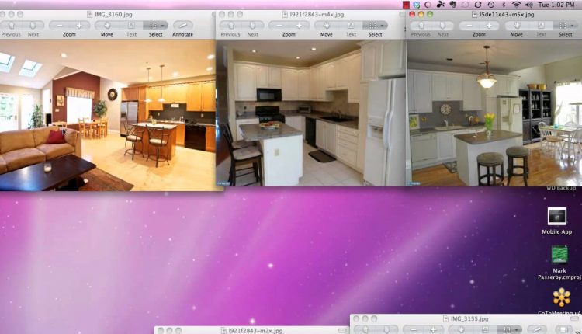
Task: Zoom in on l921f2843-m4x.jpg window
Action: pyautogui.click(x=300, y=26)
